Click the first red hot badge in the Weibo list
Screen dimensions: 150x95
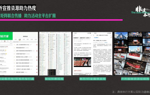(37, 45)
